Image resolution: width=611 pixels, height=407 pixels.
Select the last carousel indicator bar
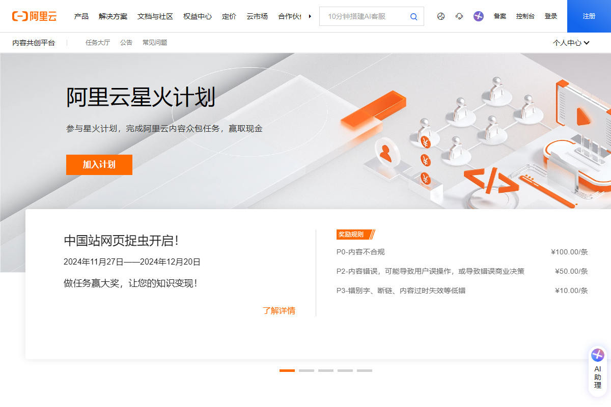365,370
